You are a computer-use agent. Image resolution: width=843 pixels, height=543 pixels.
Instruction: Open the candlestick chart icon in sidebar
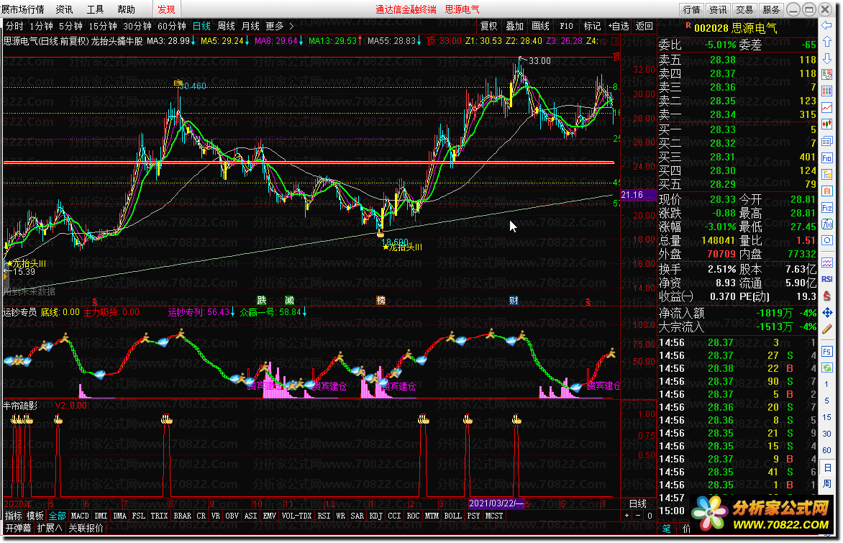(827, 124)
